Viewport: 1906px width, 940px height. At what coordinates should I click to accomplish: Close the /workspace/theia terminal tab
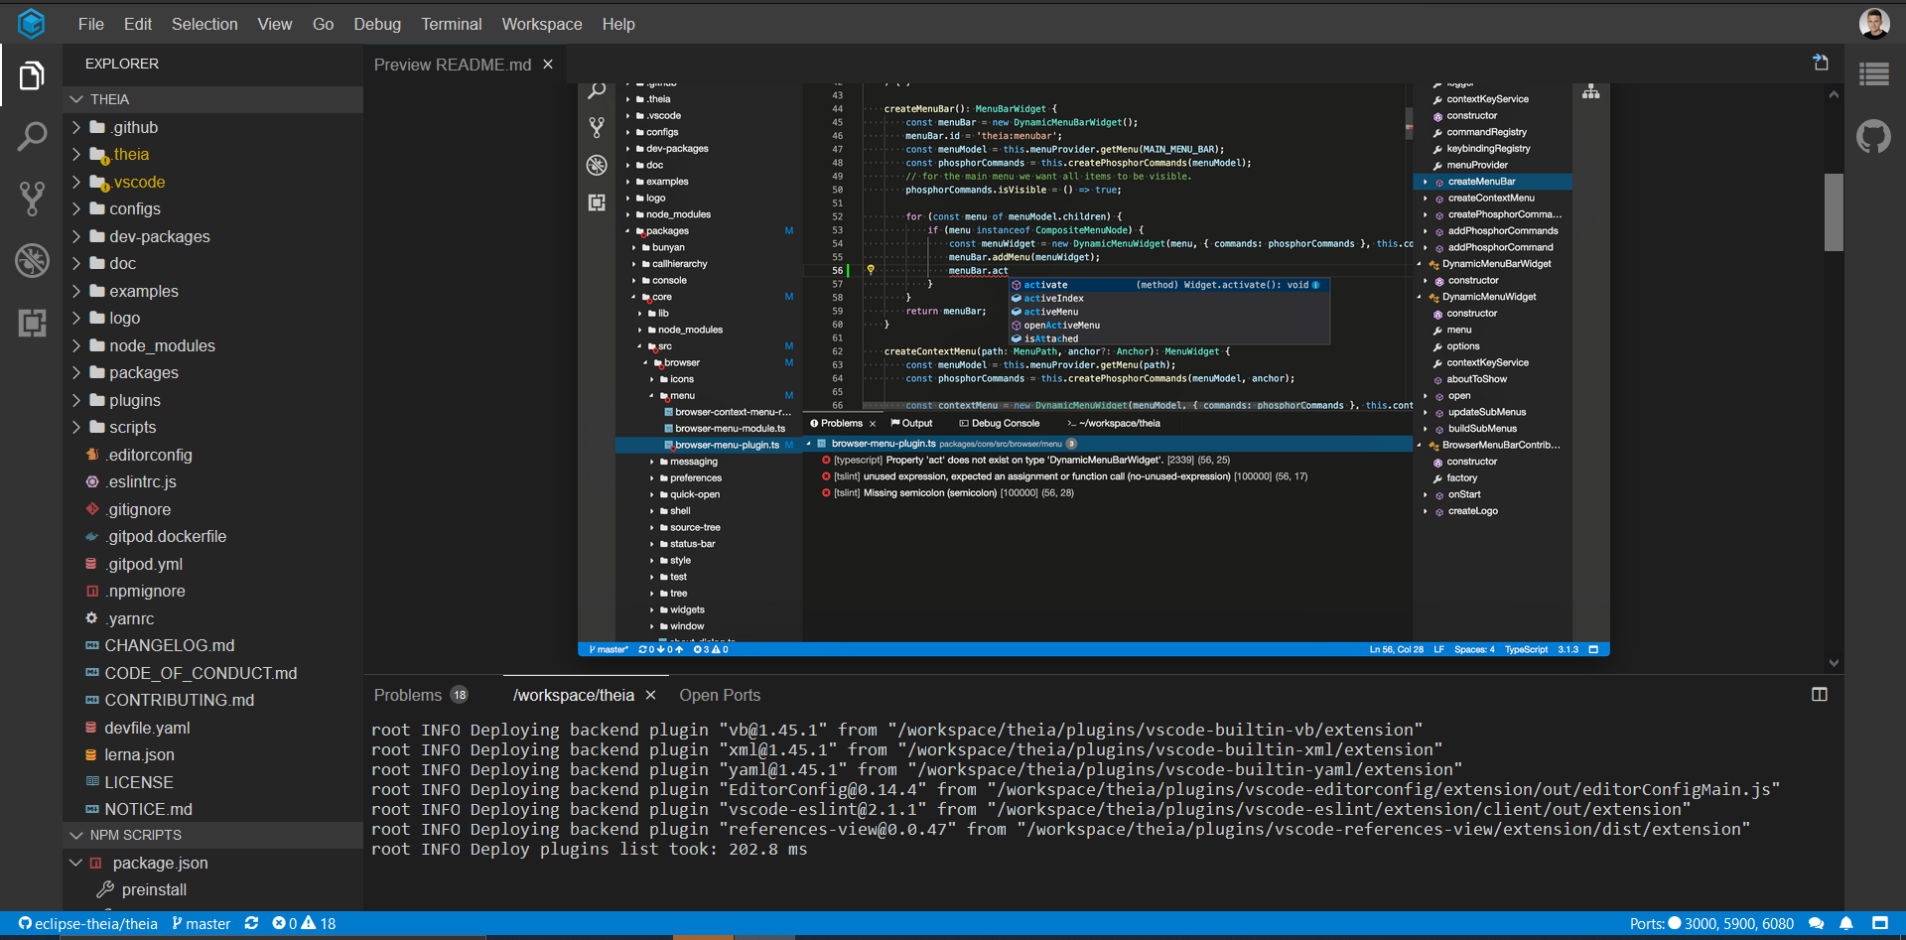(x=651, y=695)
